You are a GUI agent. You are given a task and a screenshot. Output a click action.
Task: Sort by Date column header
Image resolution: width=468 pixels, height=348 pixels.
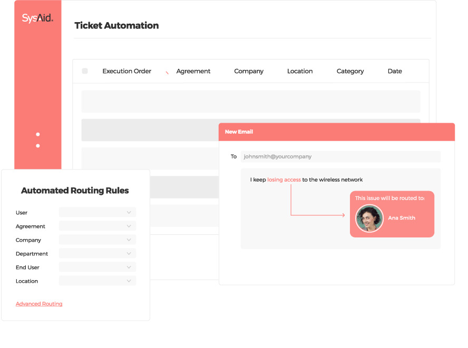395,71
